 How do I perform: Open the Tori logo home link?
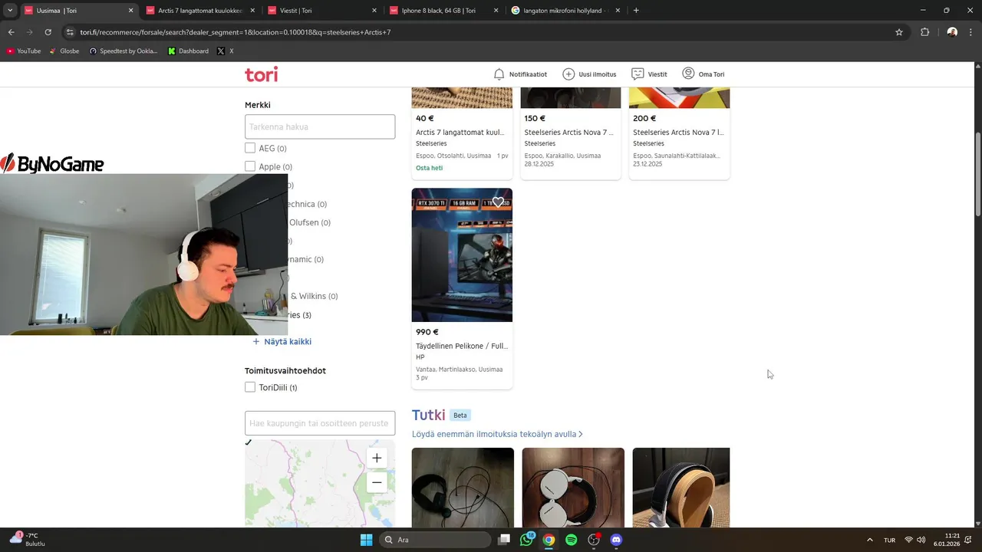(261, 74)
